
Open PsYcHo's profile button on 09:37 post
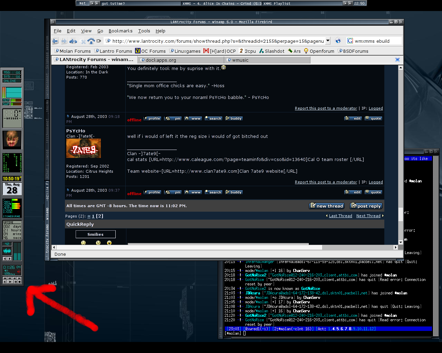coord(152,192)
